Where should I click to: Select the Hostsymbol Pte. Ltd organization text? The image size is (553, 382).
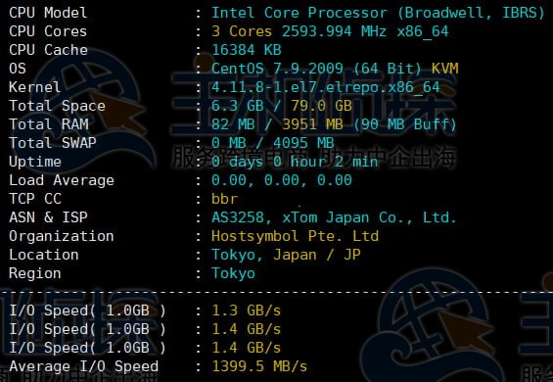pyautogui.click(x=295, y=236)
